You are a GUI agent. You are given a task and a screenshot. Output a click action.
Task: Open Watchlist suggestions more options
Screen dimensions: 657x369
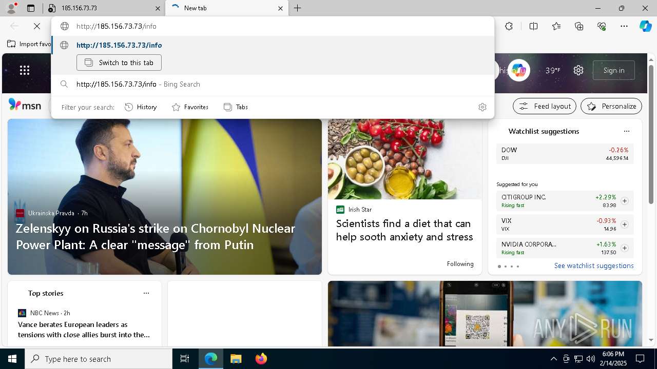point(627,131)
